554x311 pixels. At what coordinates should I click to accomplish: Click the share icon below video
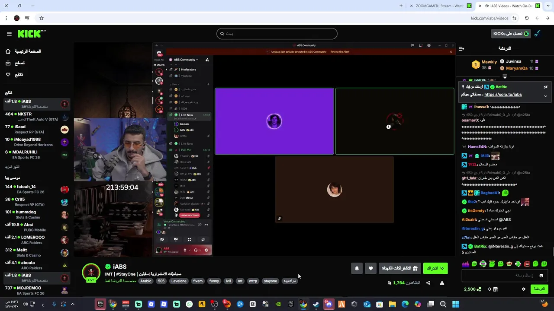[428, 283]
